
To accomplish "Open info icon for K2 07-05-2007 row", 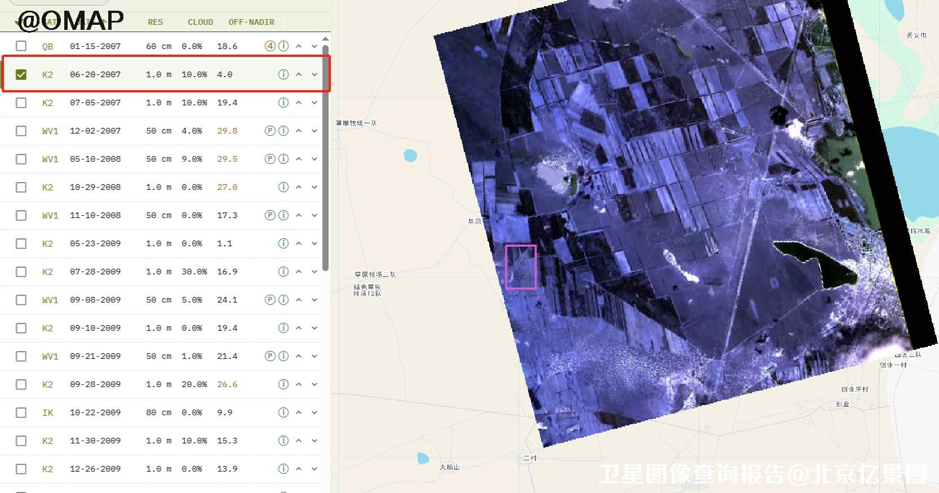I will pos(284,103).
